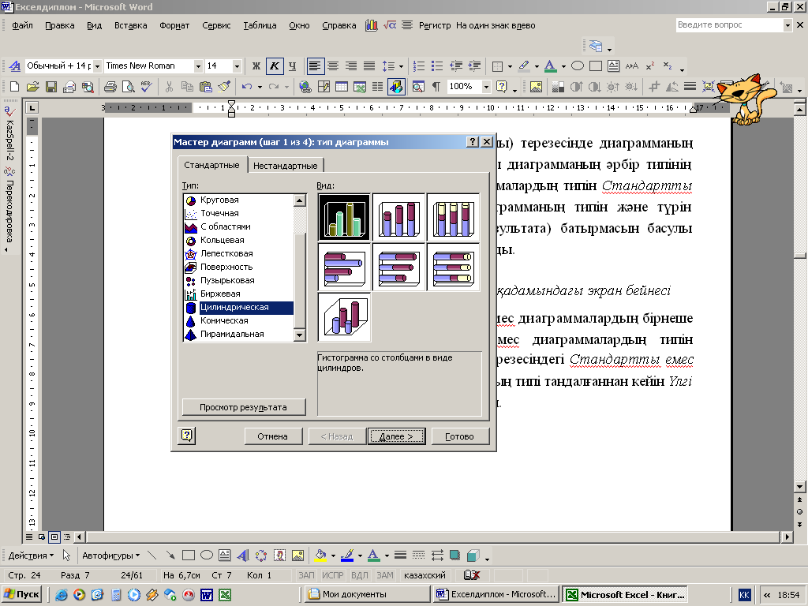808x606 pixels.
Task: Open undo history dropdown arrow
Action: pos(260,87)
